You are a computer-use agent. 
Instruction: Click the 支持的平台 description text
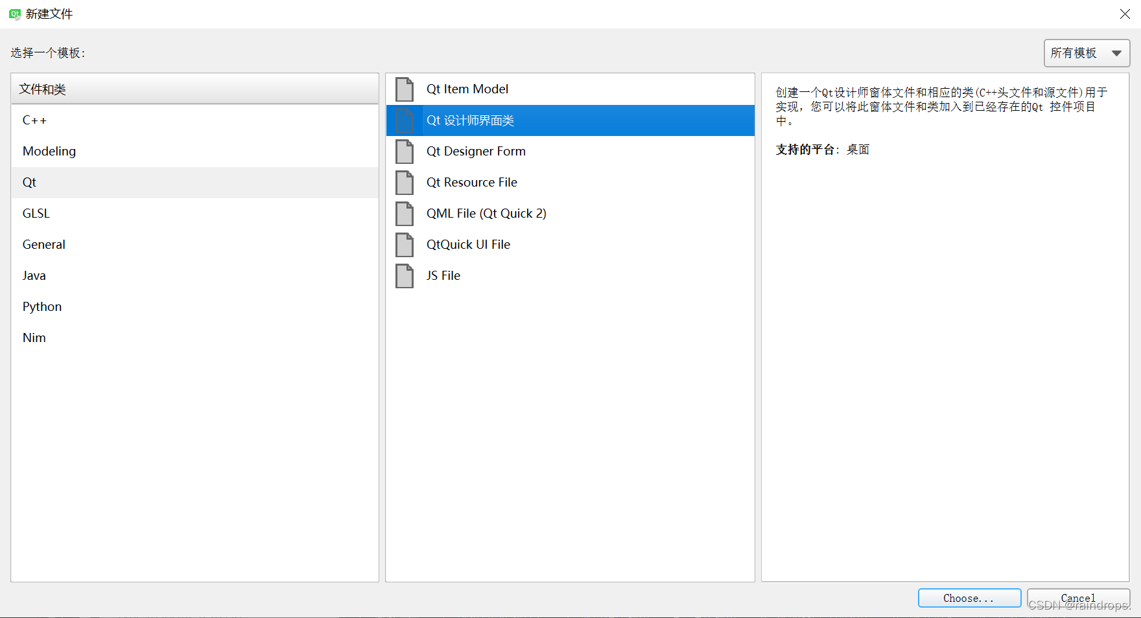[x=822, y=150]
